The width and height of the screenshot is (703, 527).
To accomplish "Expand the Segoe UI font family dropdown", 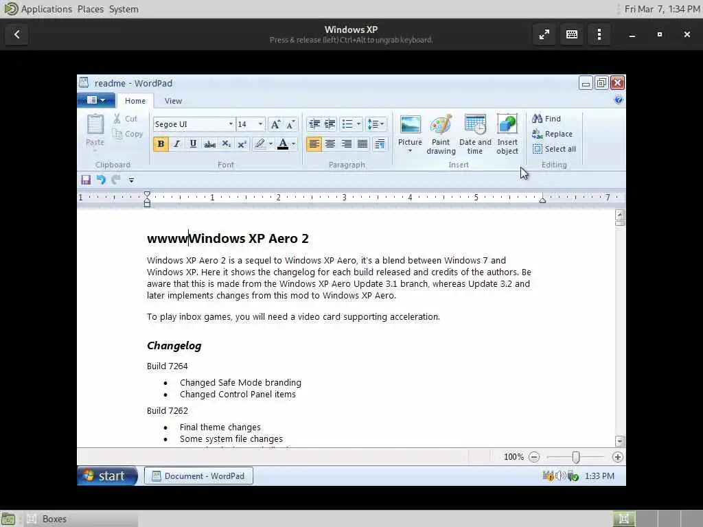I will click(x=231, y=124).
